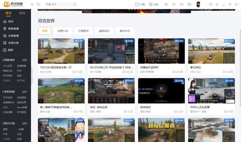The width and height of the screenshot is (241, 142).
Task: Open the 逆战 category link
Action: 19,75
